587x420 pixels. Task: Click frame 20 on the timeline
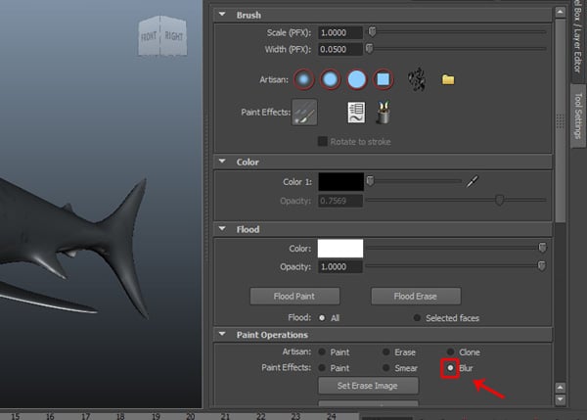[x=190, y=416]
